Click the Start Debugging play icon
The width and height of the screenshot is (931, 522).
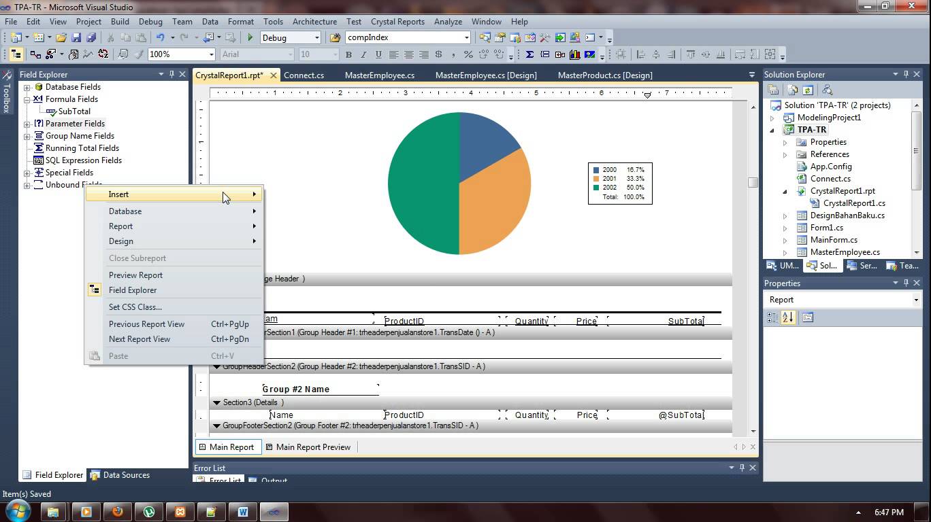tap(250, 38)
